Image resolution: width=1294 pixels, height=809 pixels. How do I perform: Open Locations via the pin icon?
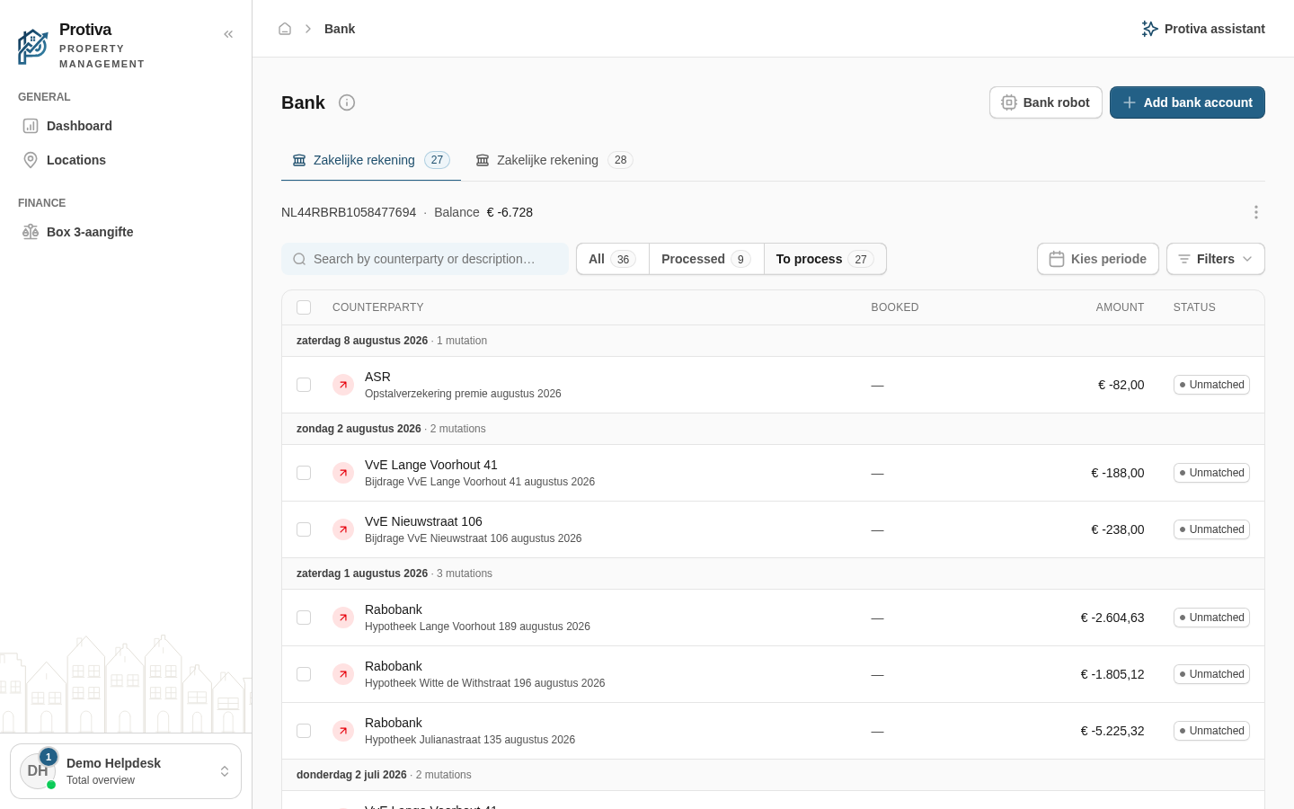(31, 160)
